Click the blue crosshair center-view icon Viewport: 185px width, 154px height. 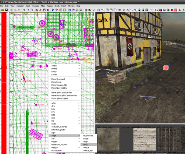[98, 10]
